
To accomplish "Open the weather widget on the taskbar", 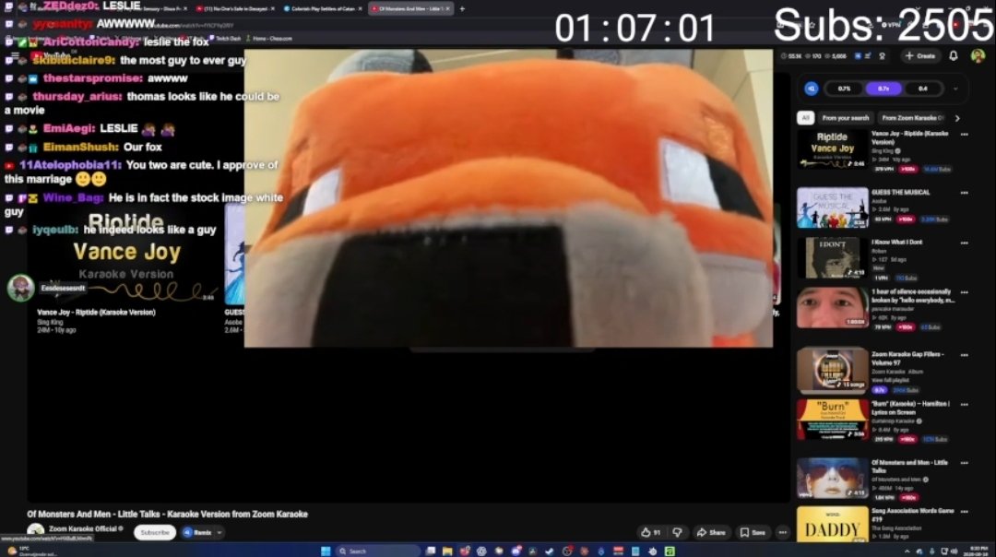I will (33, 551).
